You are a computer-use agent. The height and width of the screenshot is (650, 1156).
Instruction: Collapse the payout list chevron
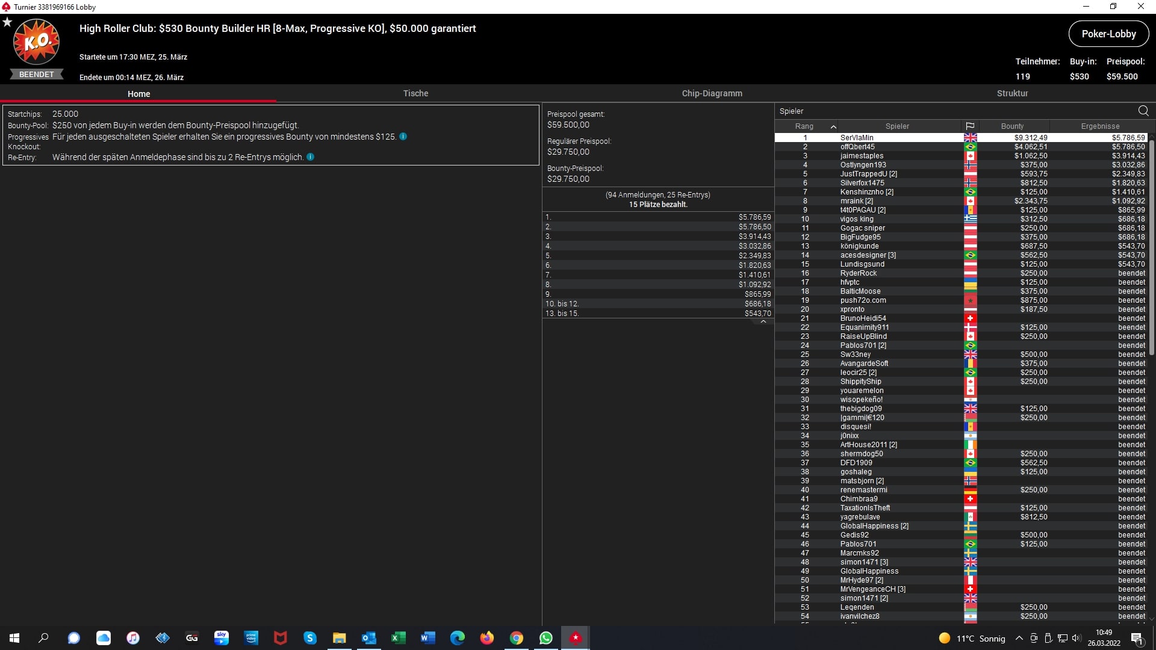coord(763,322)
